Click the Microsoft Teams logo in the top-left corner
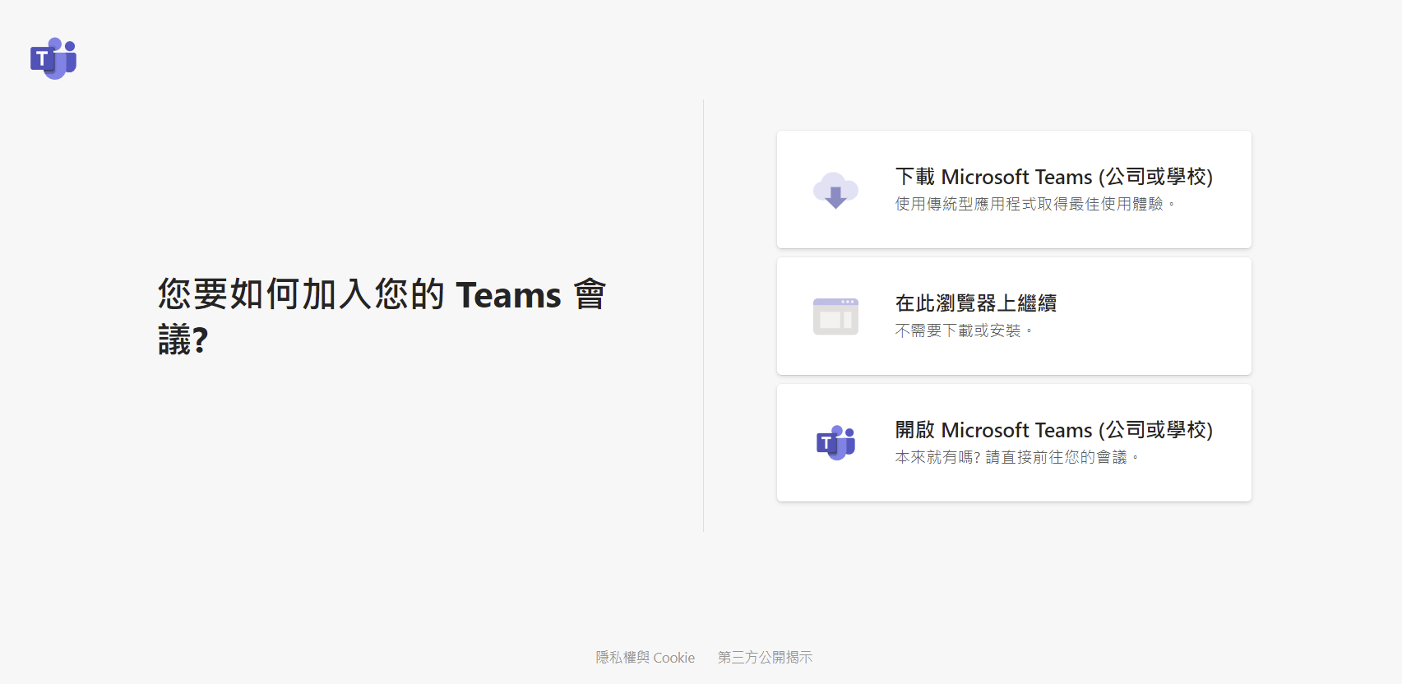Screen dimensions: 1402x684 (x=53, y=58)
